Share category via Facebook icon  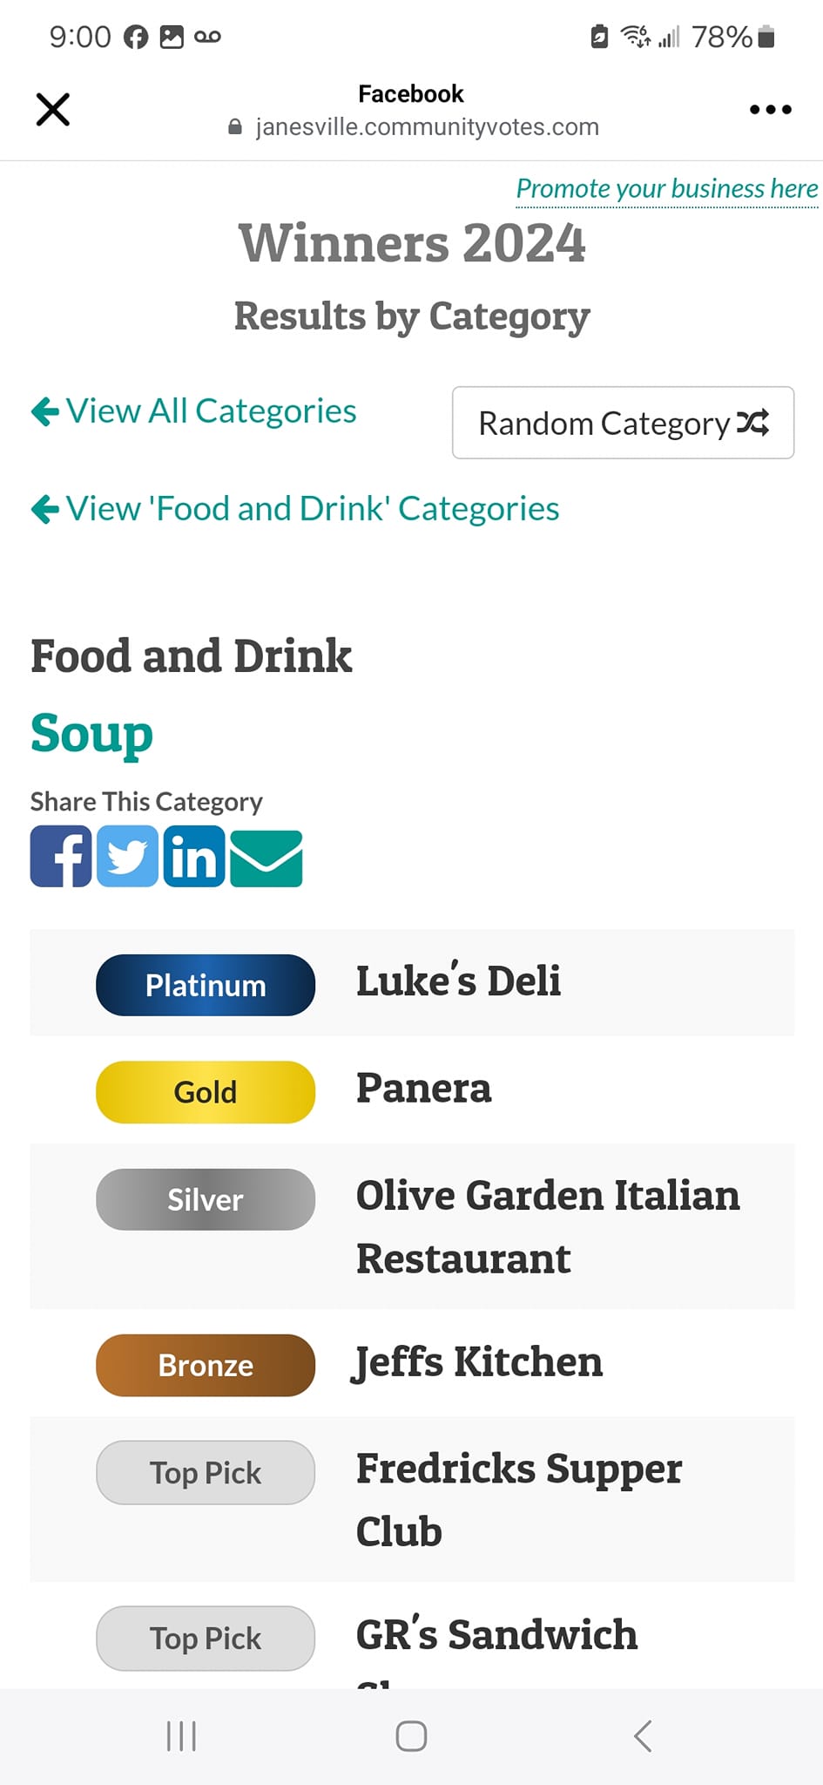[x=61, y=857]
